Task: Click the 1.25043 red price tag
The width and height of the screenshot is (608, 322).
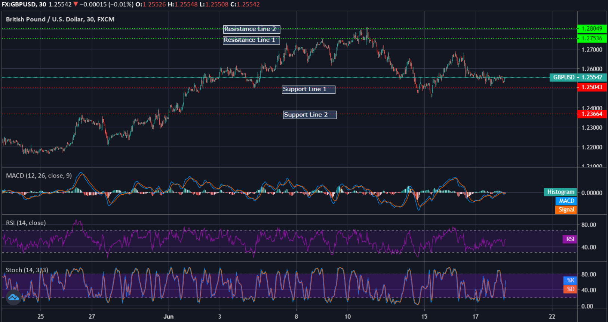Action: click(x=592, y=87)
